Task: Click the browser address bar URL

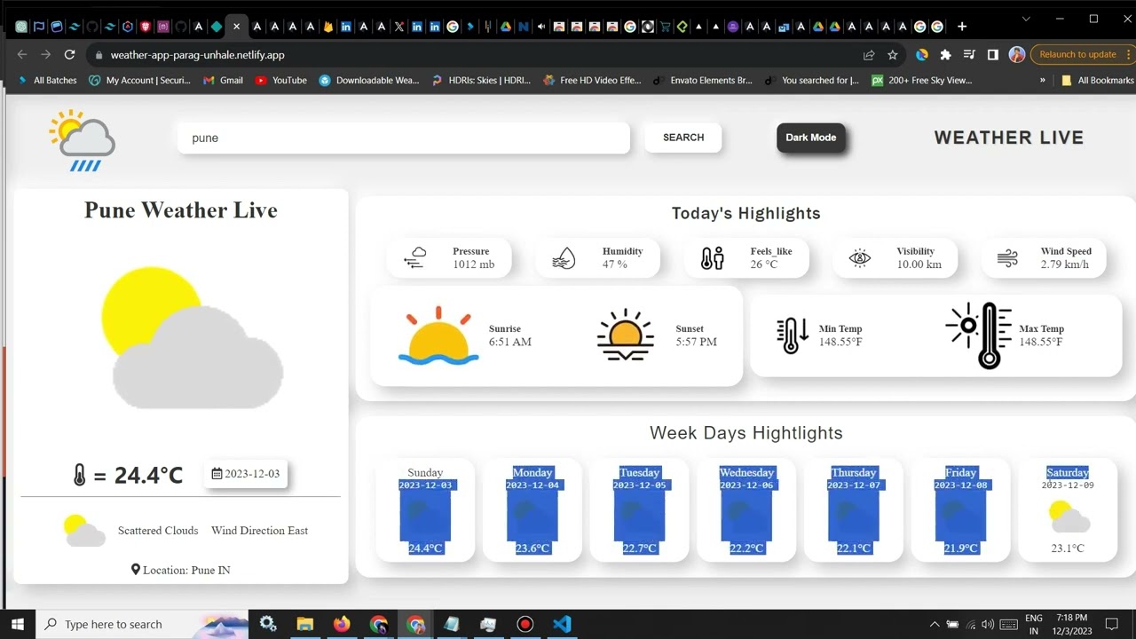Action: pyautogui.click(x=197, y=55)
